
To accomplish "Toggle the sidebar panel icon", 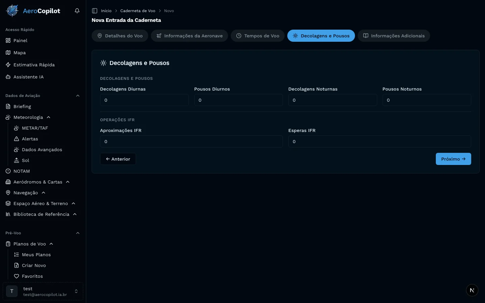I will tap(95, 11).
